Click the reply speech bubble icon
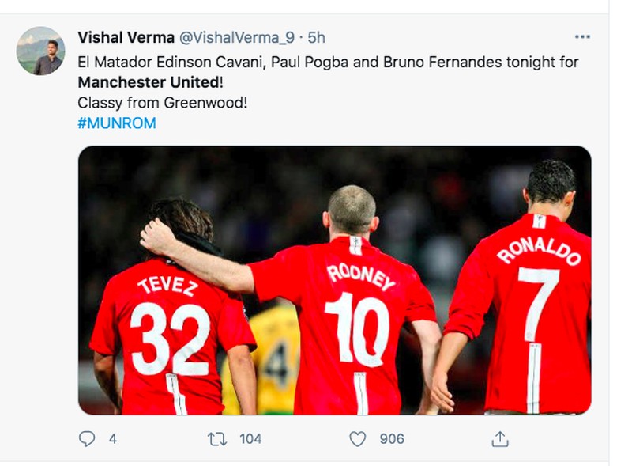This screenshot has height=466, width=632. 87,438
